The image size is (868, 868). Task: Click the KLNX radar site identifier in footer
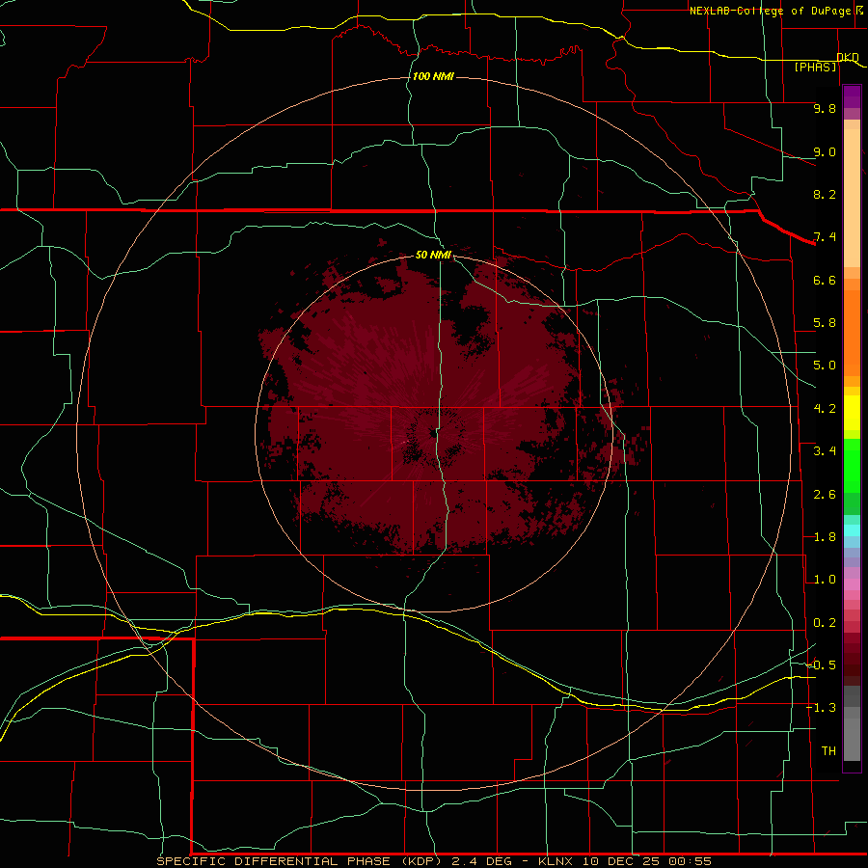(556, 861)
